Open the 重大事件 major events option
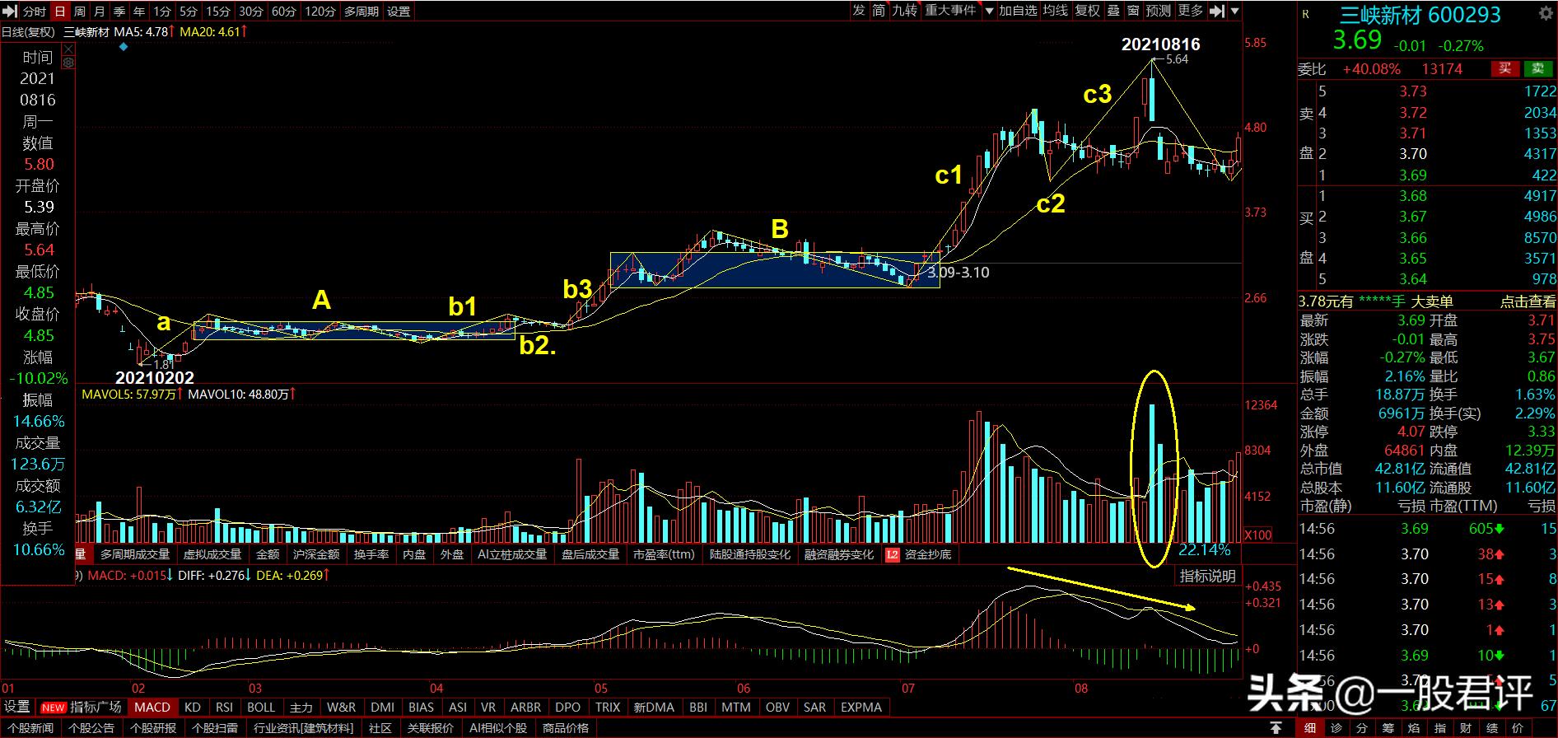 tap(951, 11)
